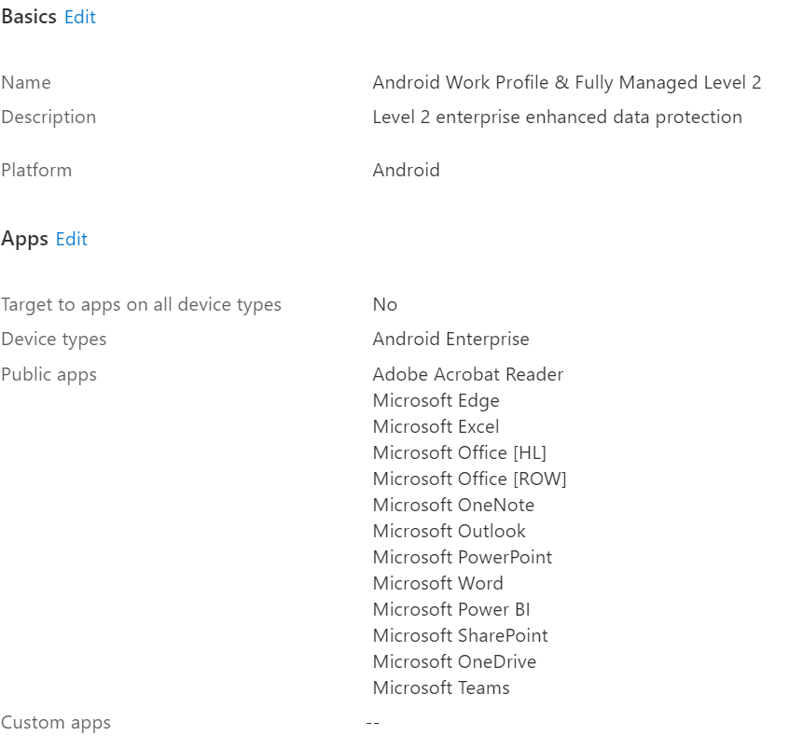Select Microsoft Edge in public apps list
The width and height of the screenshot is (803, 736).
click(x=436, y=400)
